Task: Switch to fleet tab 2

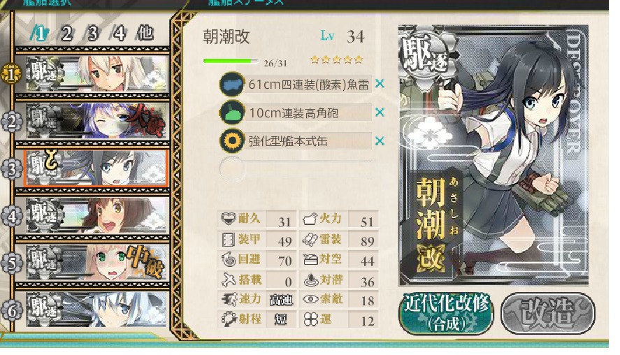Action: [x=67, y=34]
